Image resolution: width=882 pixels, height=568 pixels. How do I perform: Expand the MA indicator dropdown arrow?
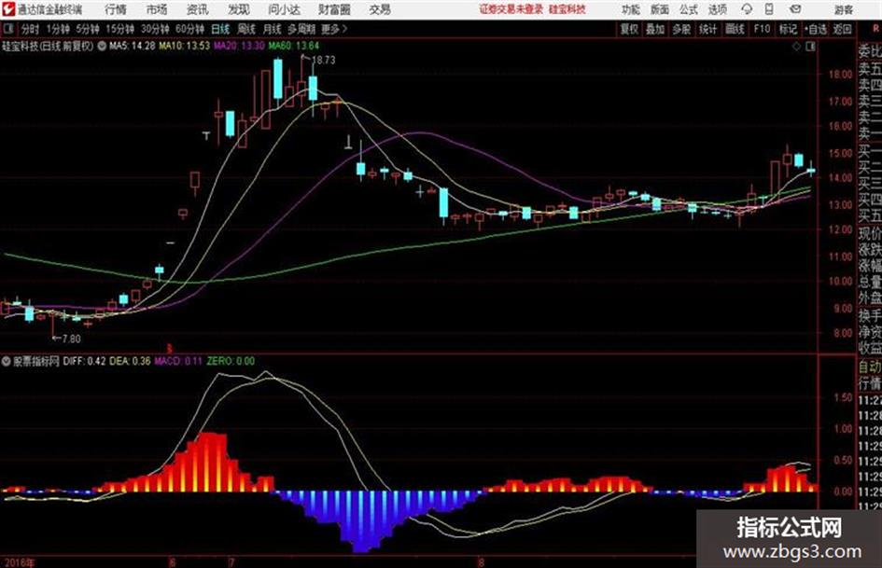pos(102,46)
